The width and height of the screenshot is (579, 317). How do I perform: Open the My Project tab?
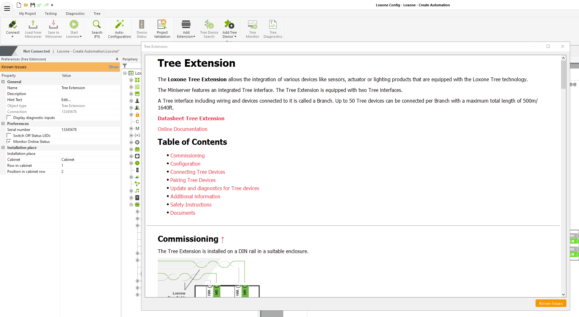pyautogui.click(x=27, y=14)
